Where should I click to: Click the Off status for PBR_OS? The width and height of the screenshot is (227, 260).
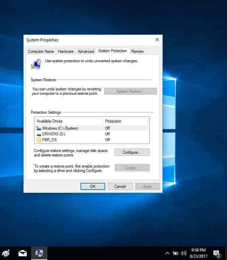pyautogui.click(x=107, y=140)
